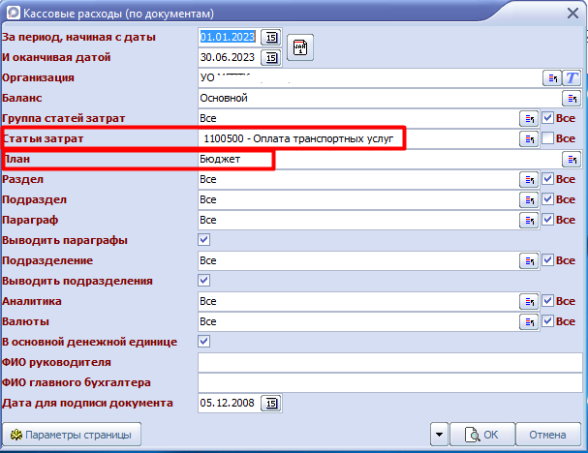588x453 pixels.
Task: Open Параметры страницы settings
Action: (x=74, y=435)
